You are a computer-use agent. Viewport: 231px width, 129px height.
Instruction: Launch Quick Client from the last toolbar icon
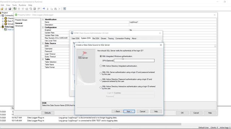point(65,9)
